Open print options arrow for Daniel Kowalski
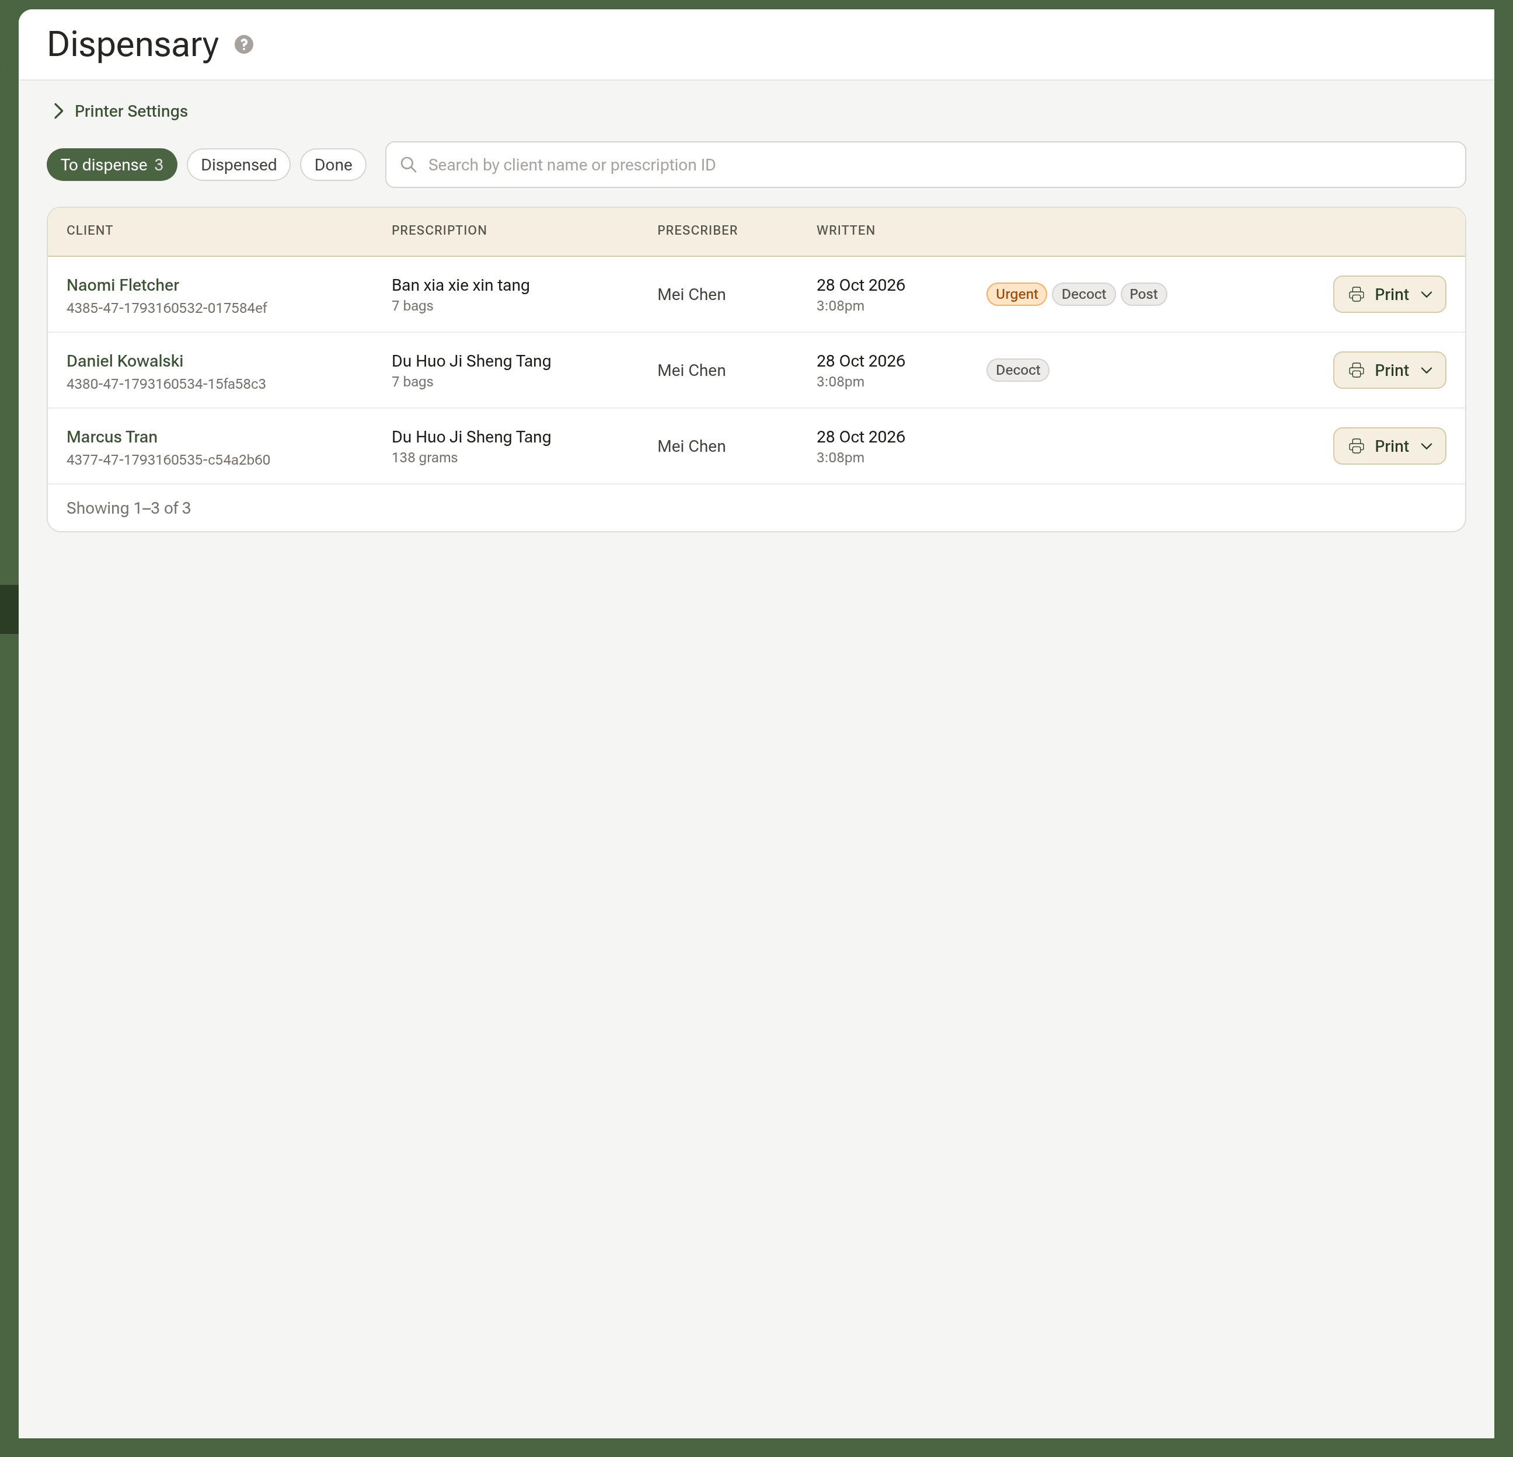Screen dimensions: 1513x1457 (1427, 370)
